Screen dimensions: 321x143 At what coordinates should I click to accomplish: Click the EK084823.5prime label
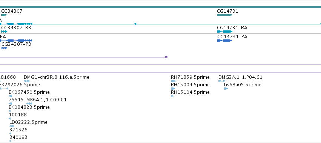tap(29, 107)
